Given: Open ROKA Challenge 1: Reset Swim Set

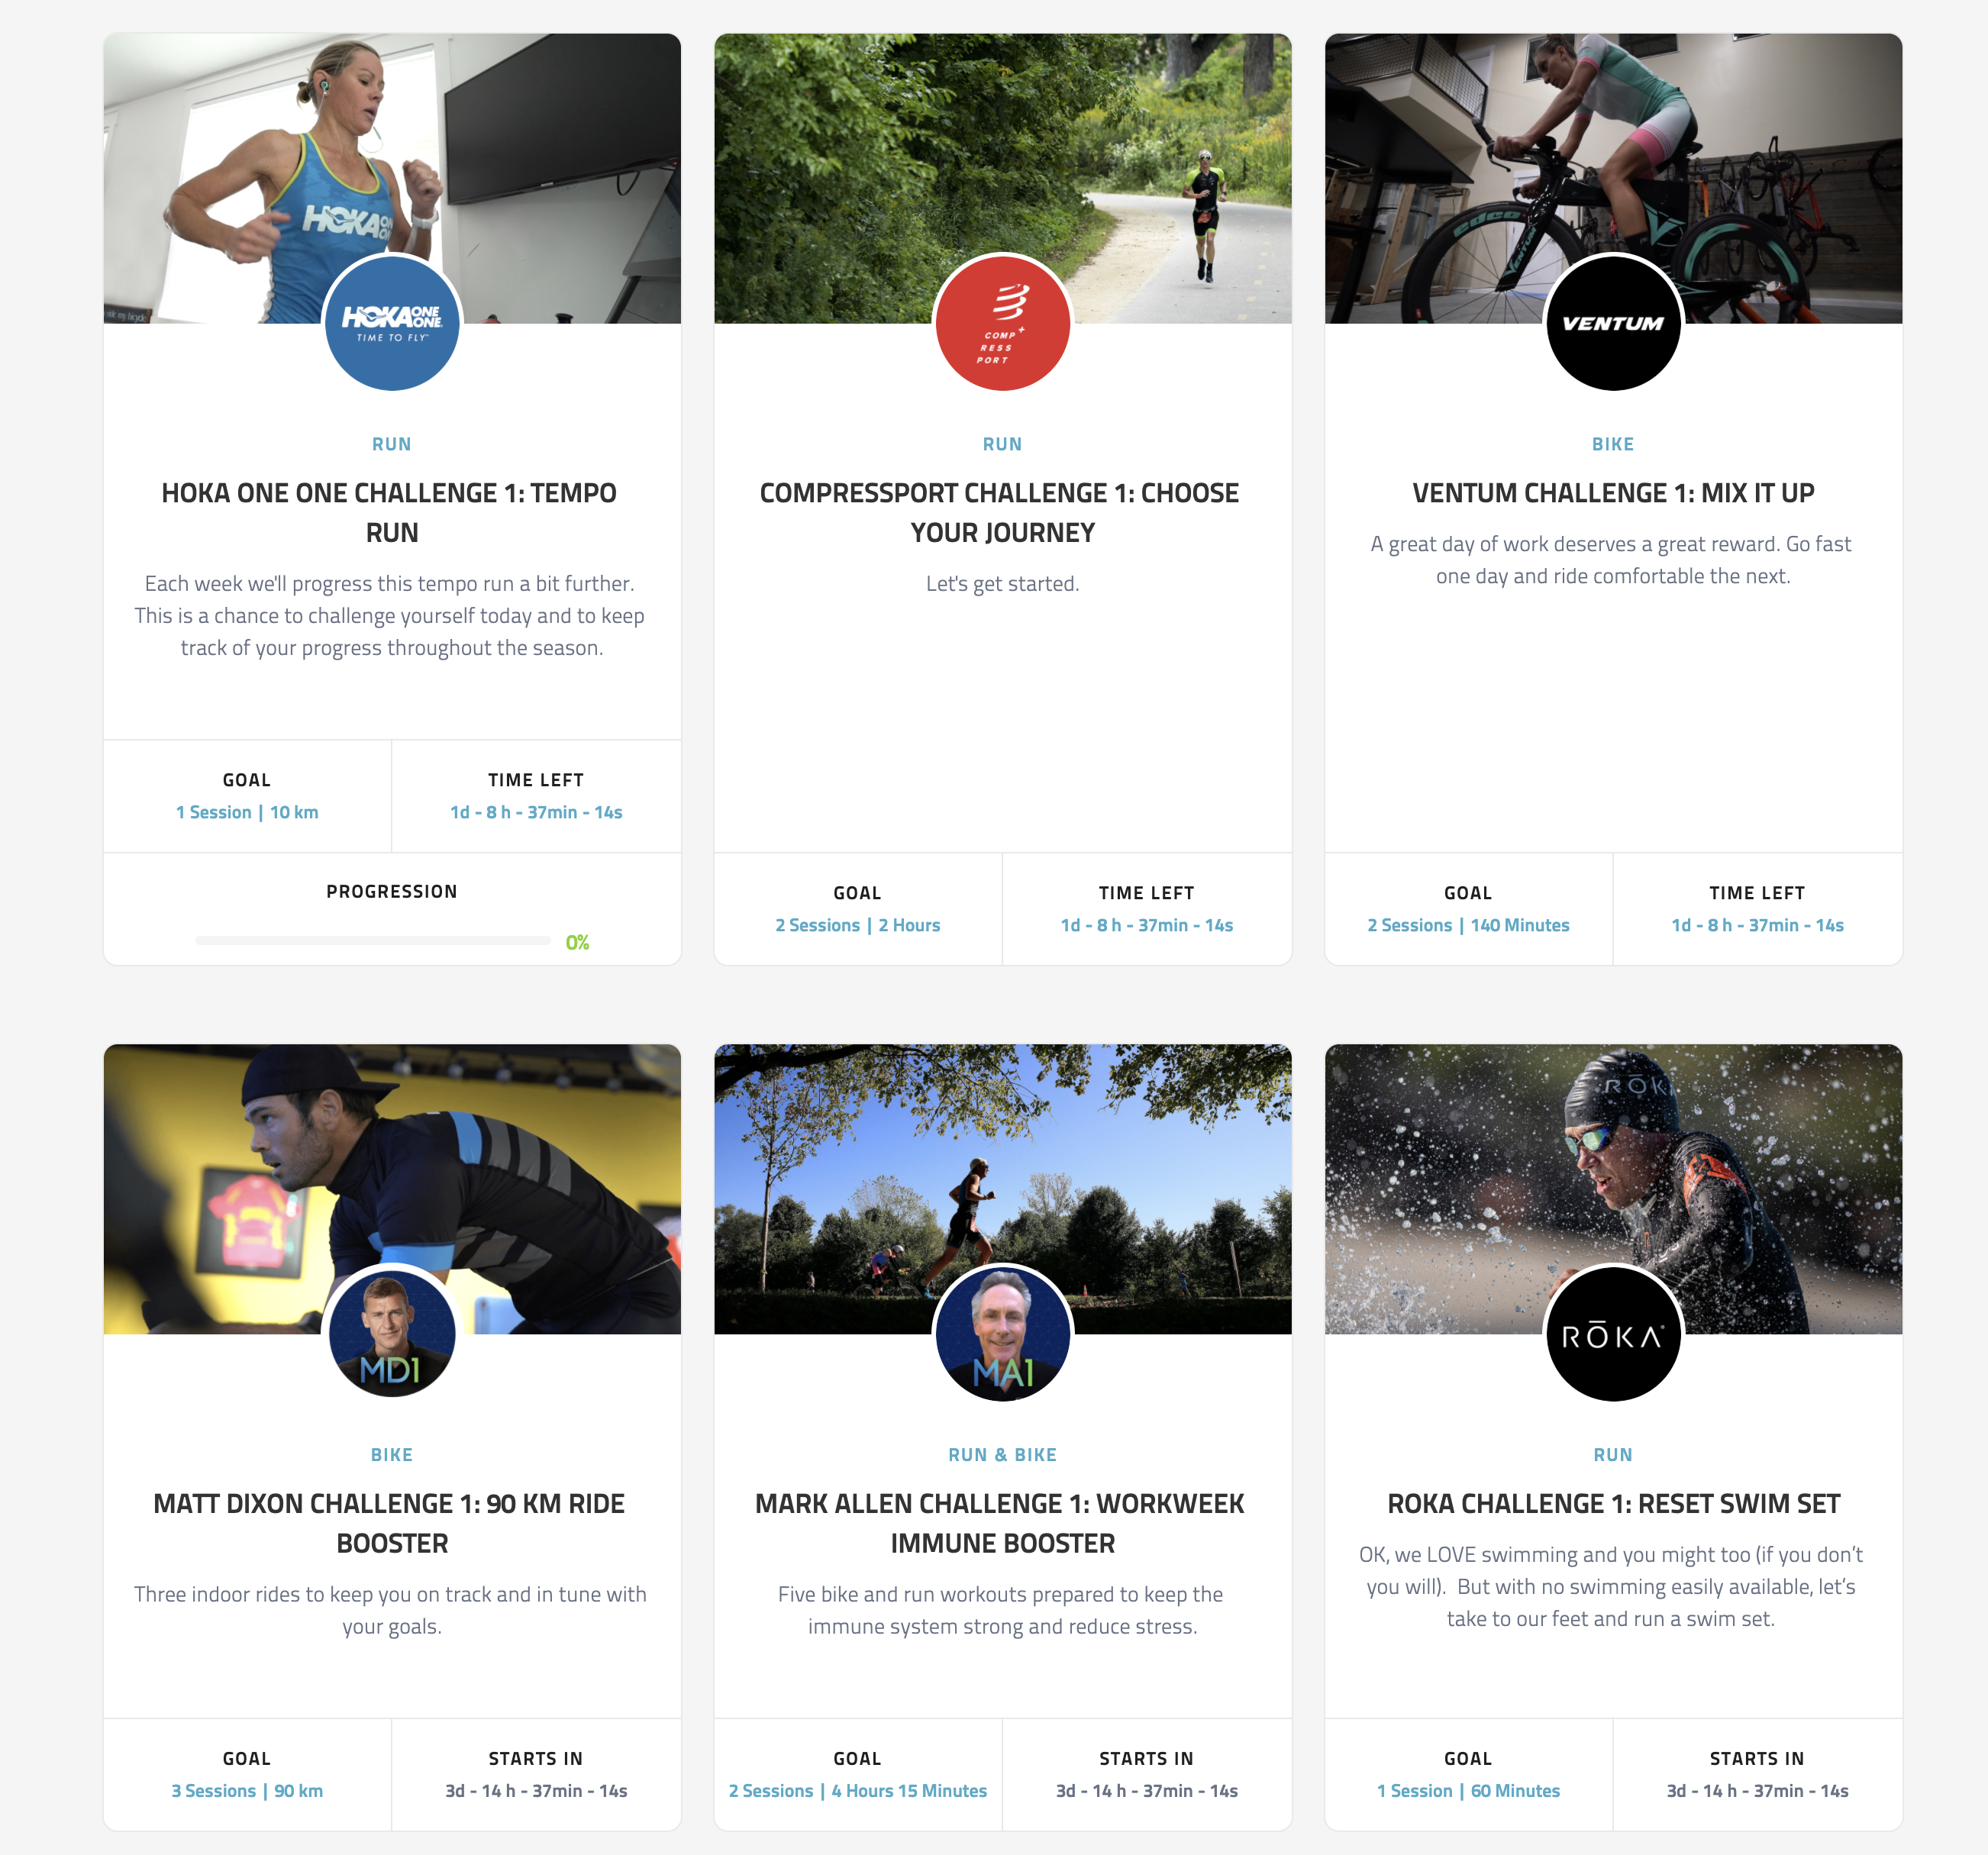Looking at the screenshot, I should (x=1613, y=1504).
